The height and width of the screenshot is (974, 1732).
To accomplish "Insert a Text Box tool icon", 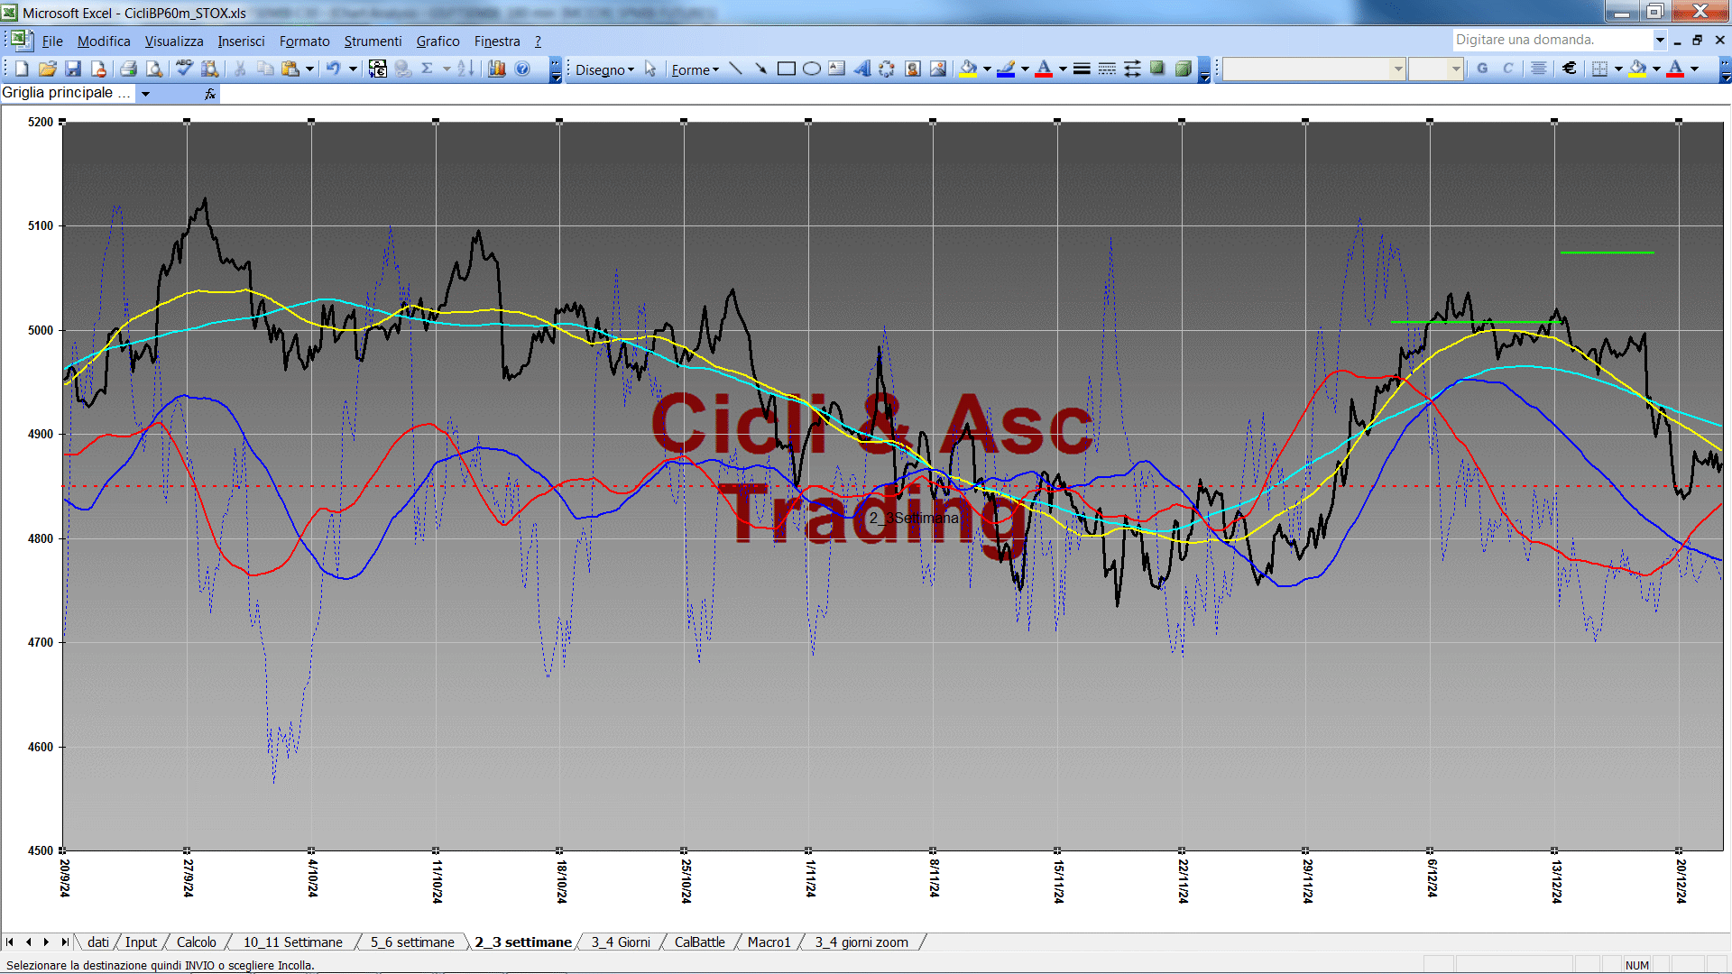I will (x=837, y=69).
